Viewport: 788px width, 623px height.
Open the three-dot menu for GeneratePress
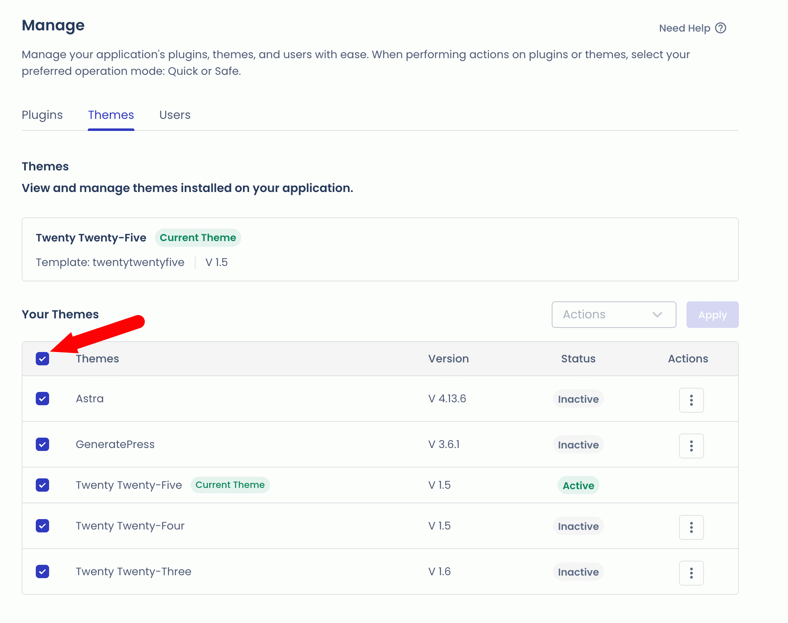pos(691,446)
